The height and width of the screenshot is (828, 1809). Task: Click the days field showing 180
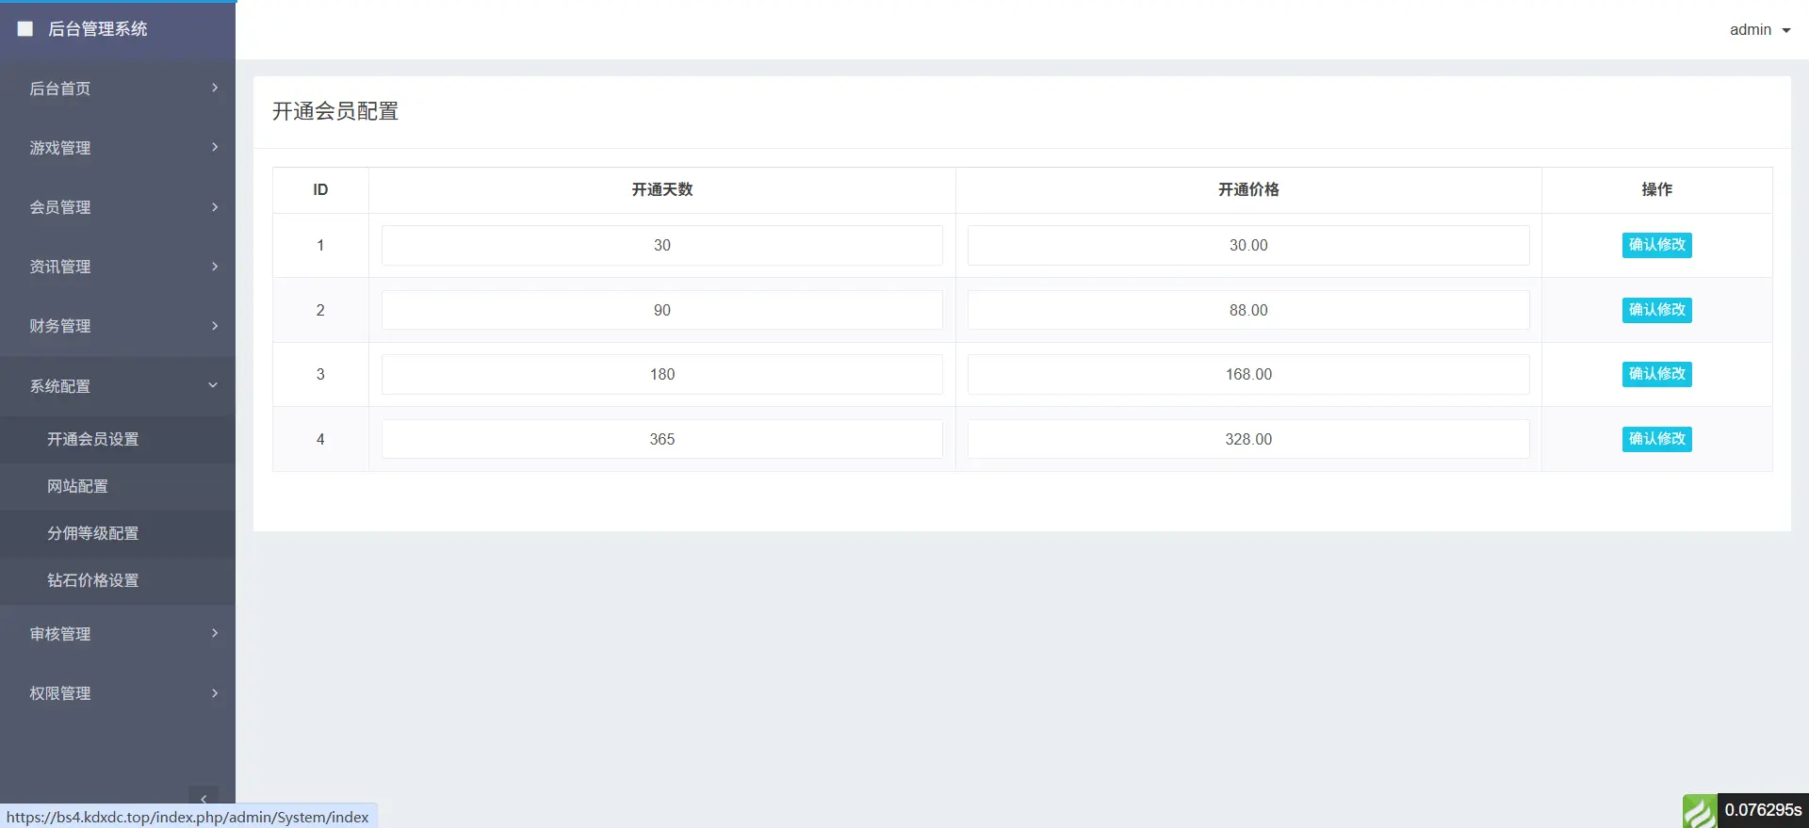(661, 374)
